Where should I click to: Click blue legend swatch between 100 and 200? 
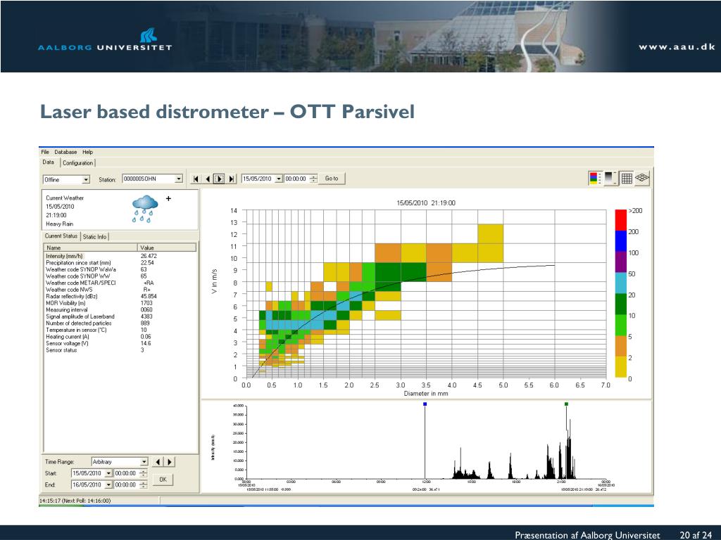click(x=621, y=241)
